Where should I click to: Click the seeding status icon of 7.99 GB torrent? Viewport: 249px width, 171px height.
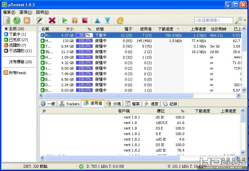[42, 74]
